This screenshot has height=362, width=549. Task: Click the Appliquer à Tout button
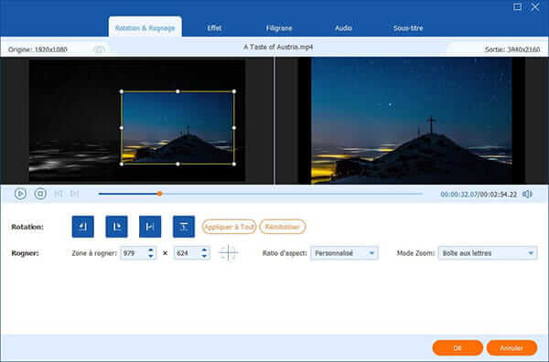point(229,227)
